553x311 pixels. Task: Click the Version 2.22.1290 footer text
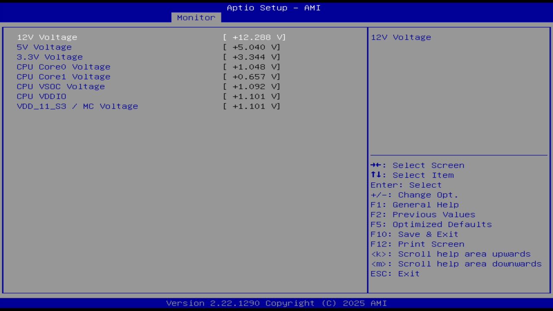tap(273, 303)
